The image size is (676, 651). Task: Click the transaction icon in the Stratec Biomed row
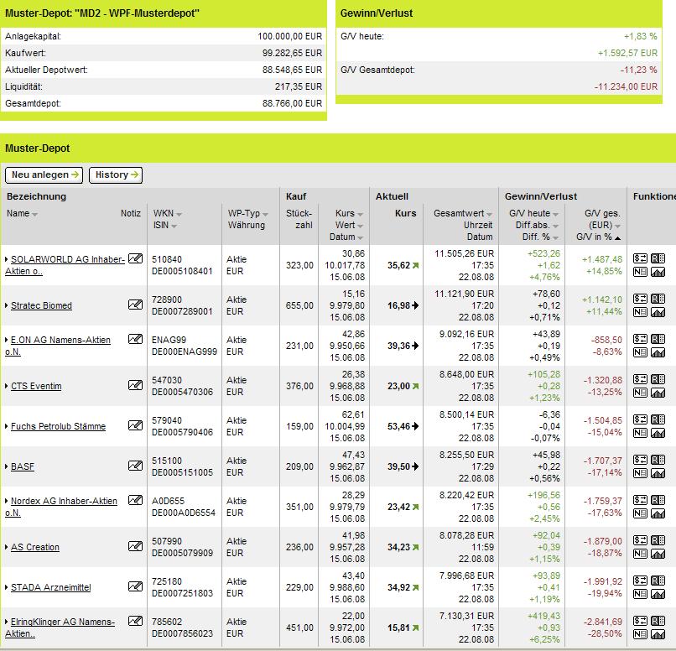[x=639, y=299]
